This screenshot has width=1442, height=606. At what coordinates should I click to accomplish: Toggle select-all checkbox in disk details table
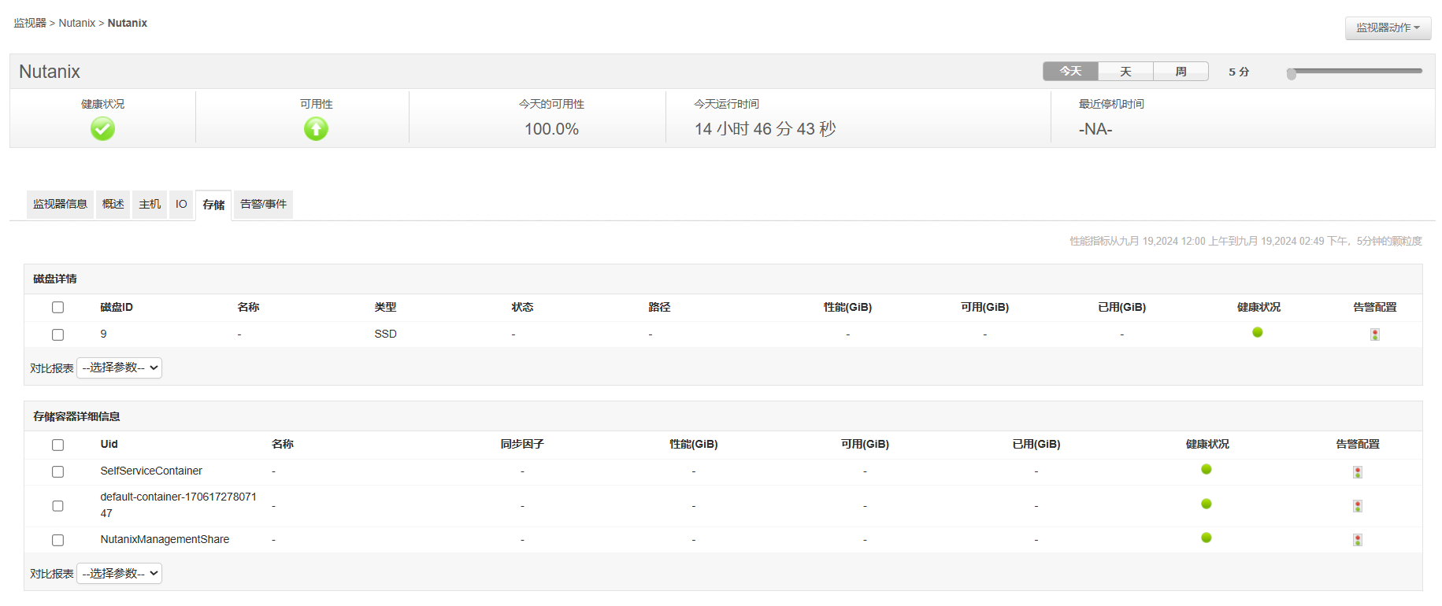[x=57, y=308]
